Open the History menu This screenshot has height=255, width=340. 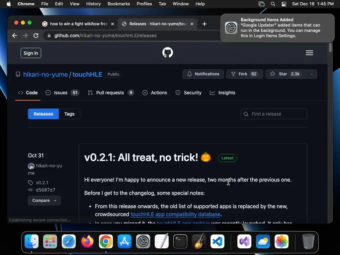point(93,4)
